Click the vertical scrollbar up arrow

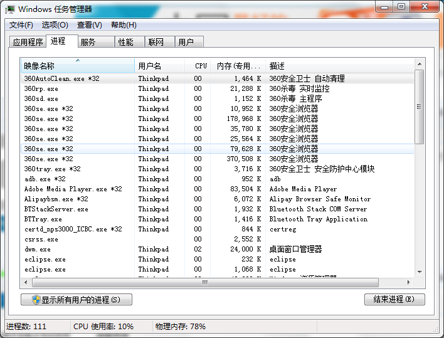click(x=420, y=64)
